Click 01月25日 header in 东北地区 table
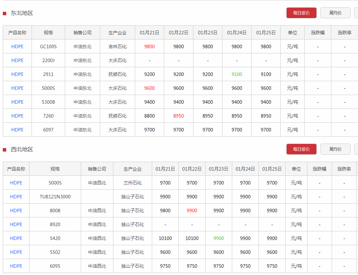The width and height of the screenshot is (358, 275). [x=266, y=33]
